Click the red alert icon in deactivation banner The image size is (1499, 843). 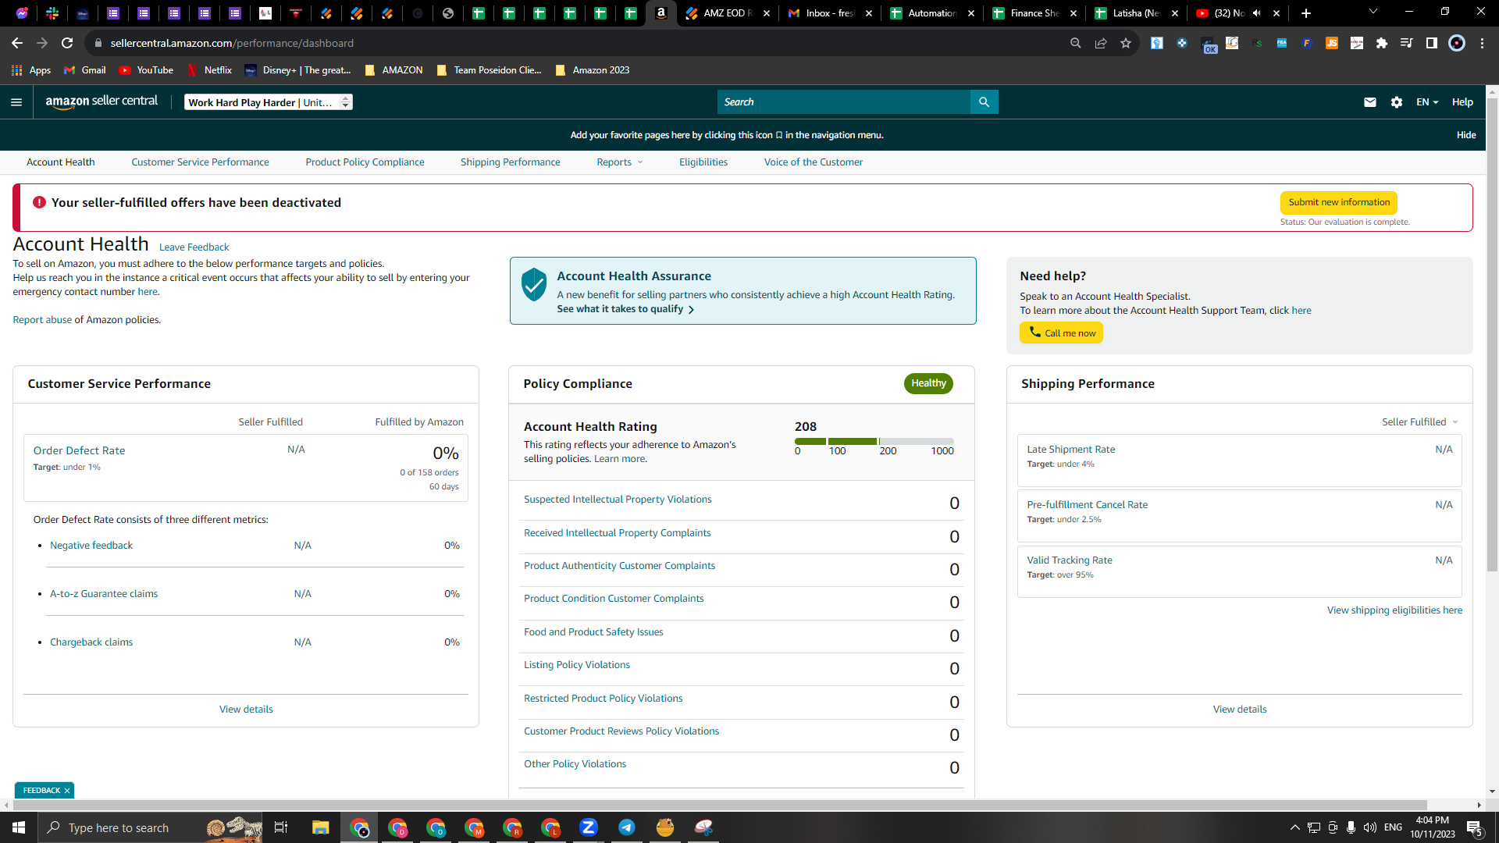pyautogui.click(x=39, y=202)
